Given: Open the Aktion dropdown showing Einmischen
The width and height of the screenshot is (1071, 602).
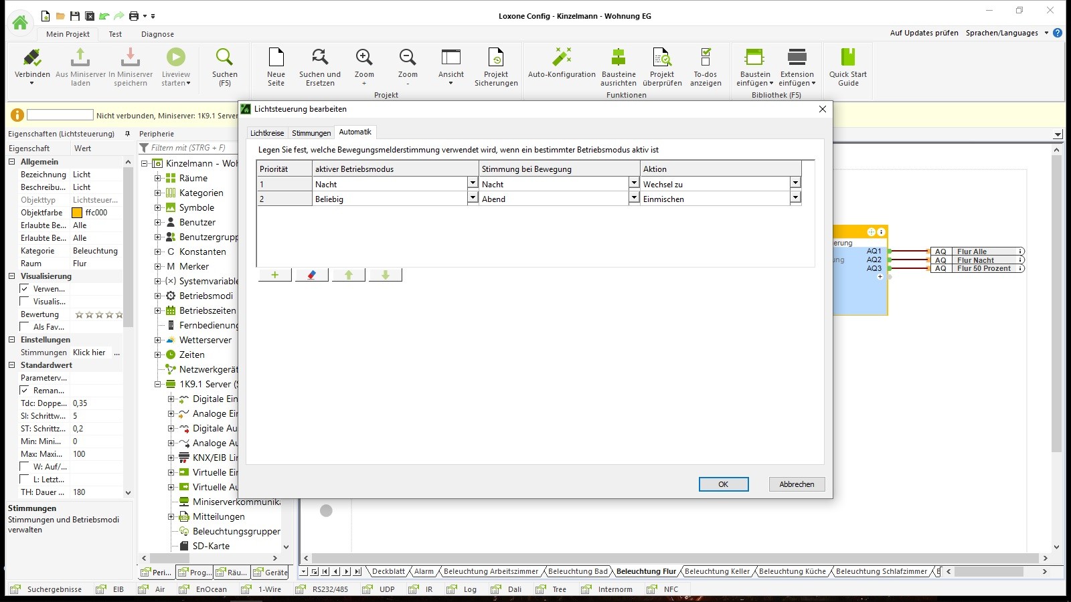Looking at the screenshot, I should tap(795, 198).
